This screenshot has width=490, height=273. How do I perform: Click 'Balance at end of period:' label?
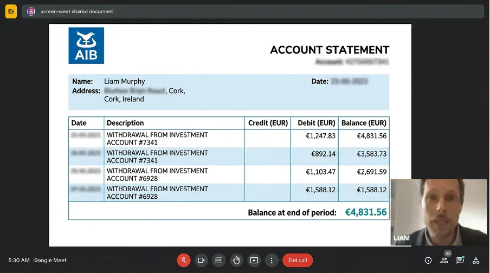tap(292, 213)
